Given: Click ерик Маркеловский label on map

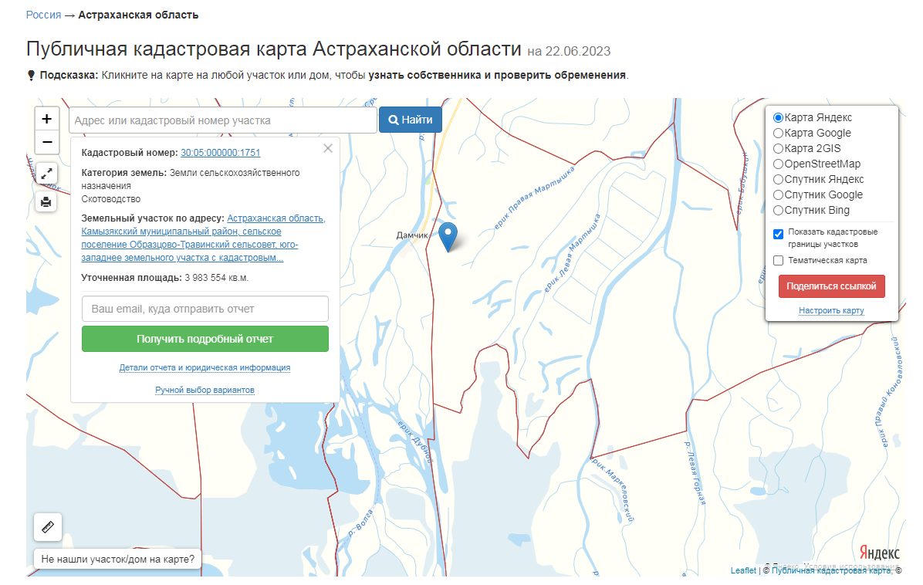Looking at the screenshot, I should click(x=612, y=489).
